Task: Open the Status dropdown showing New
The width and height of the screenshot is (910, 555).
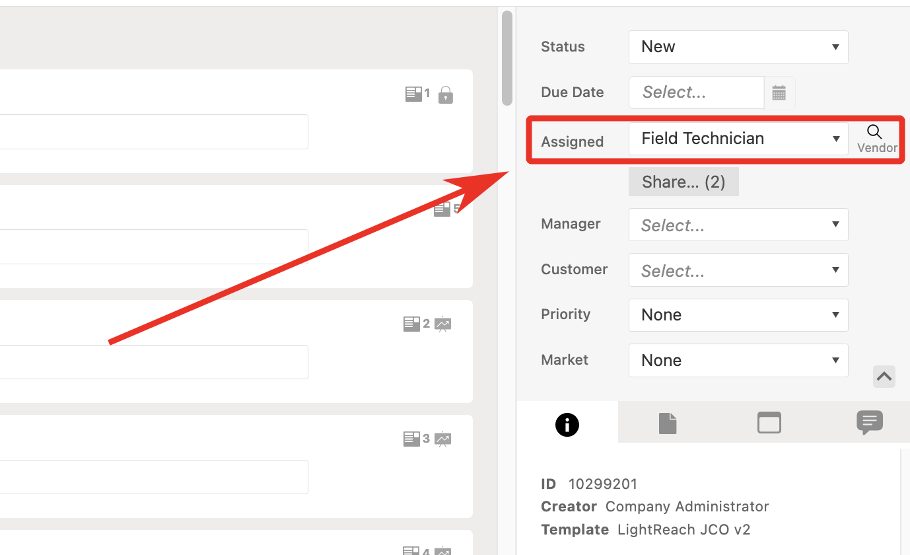Action: [738, 47]
